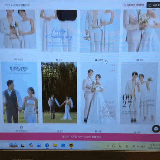Click the 워터마크 제거하기 button
The height and width of the screenshot is (160, 160).
tap(134, 5)
